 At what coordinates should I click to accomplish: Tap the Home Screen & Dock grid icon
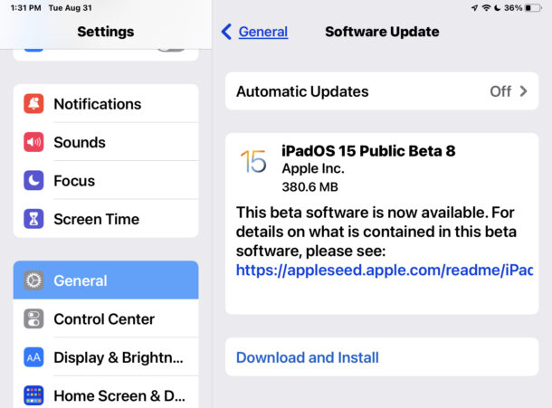[33, 395]
